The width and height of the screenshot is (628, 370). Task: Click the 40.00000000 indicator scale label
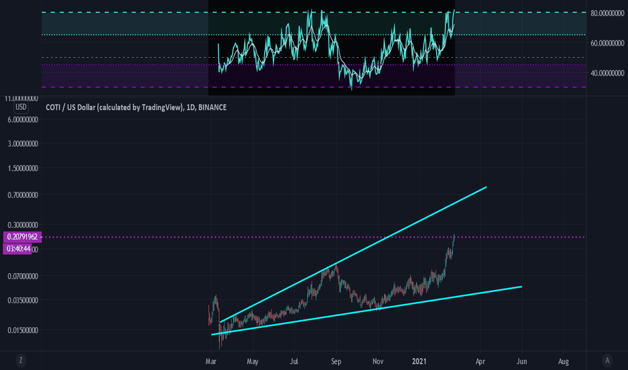(x=607, y=73)
